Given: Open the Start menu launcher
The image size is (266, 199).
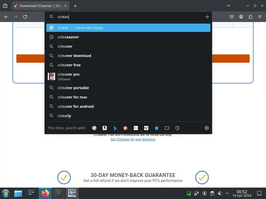Looking at the screenshot, I should [6, 193].
